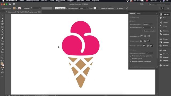Select the Artboard tool
The width and height of the screenshot is (171, 96).
click(2, 55)
